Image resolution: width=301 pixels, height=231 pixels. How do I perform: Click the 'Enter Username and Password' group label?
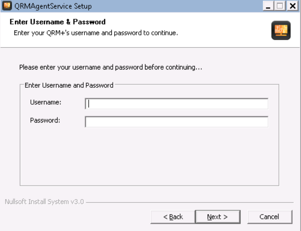(69, 85)
